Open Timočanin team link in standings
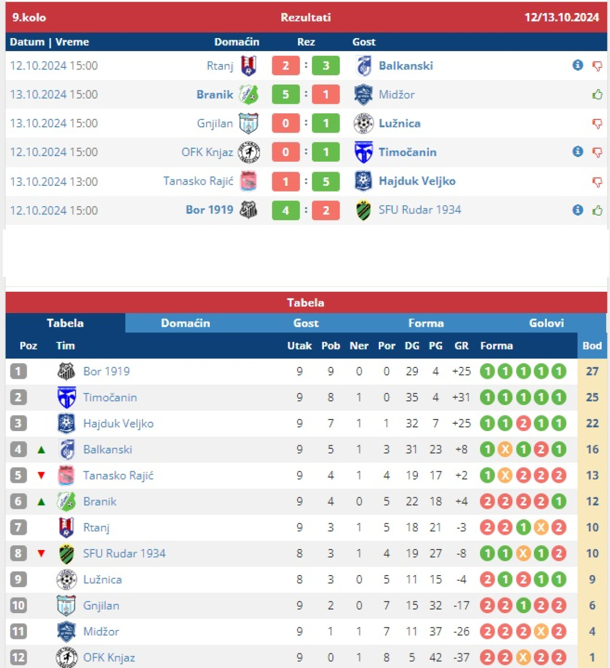Screen dimensions: 610x668 click(x=110, y=398)
